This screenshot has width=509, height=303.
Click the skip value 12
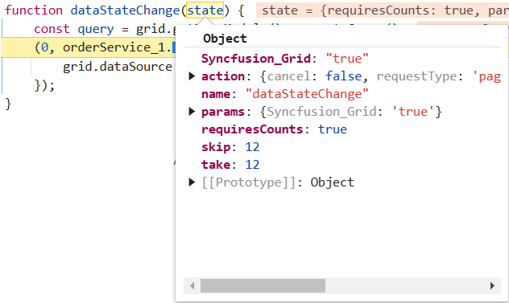[252, 147]
